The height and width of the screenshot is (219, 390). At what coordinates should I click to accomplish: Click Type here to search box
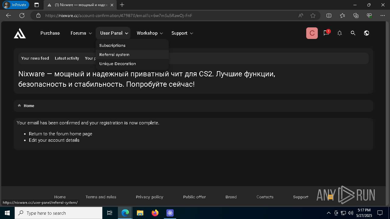[58, 213]
